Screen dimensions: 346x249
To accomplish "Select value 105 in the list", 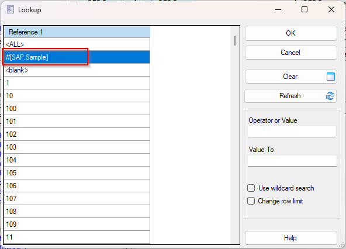I will tap(77, 173).
